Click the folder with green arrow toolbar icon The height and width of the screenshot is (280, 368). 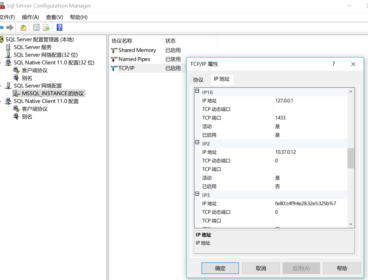[23, 27]
